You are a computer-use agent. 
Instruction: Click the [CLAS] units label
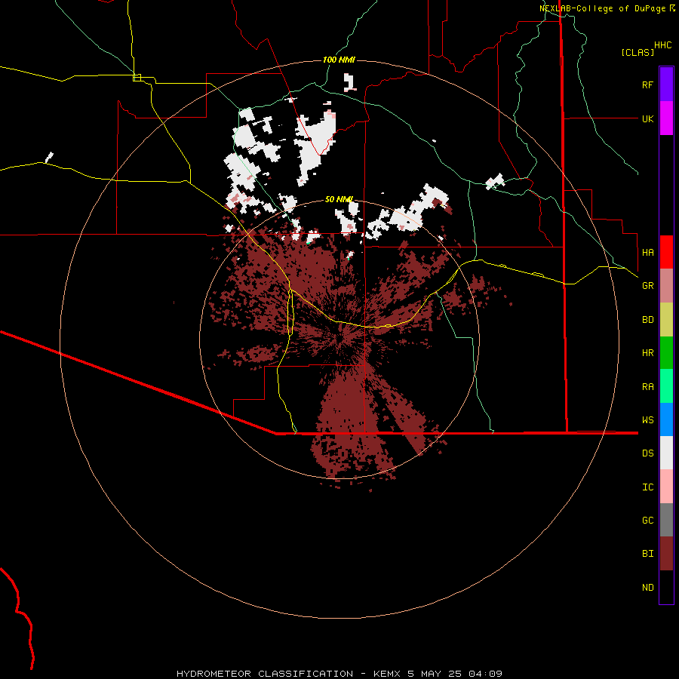point(638,53)
